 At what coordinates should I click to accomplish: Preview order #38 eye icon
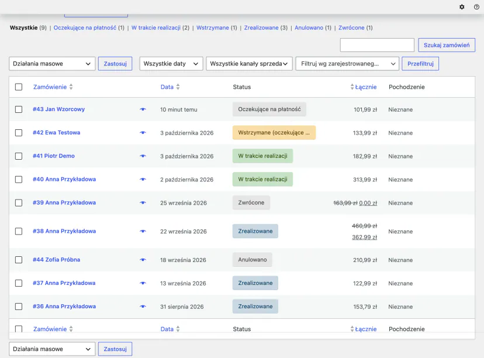click(x=143, y=232)
